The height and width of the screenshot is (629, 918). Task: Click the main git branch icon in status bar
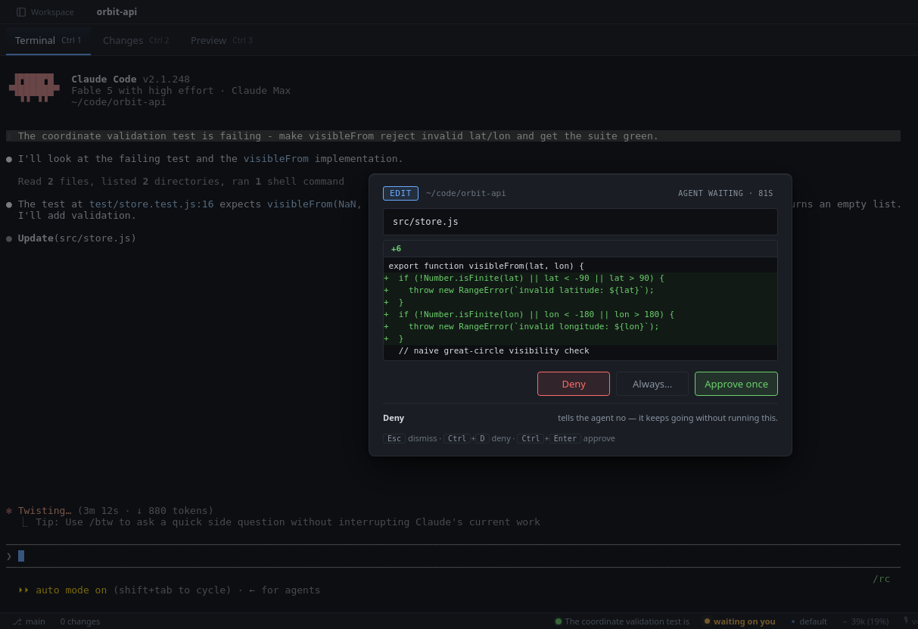click(17, 621)
